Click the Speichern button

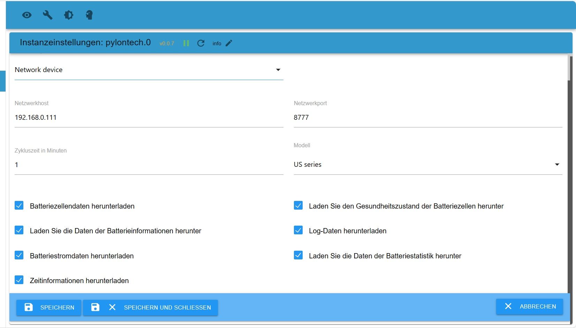tap(49, 307)
